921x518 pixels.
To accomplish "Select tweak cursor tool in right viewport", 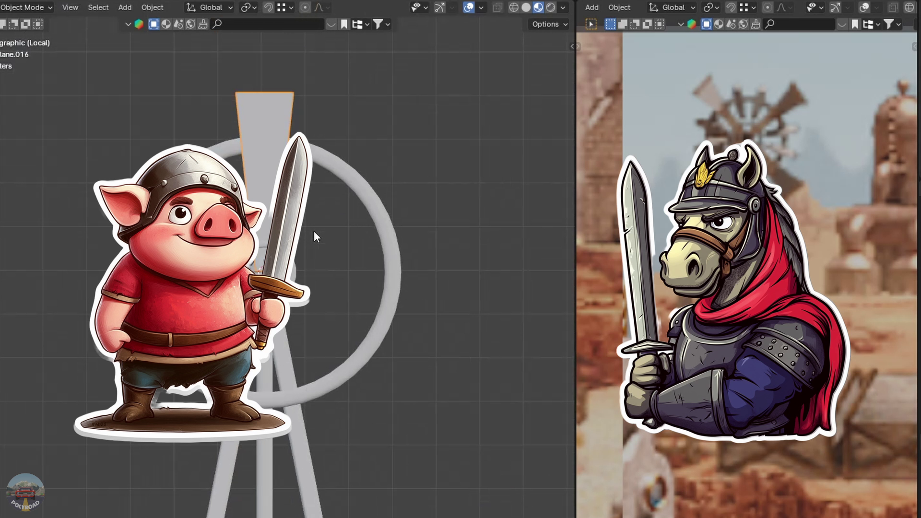I will click(x=591, y=24).
